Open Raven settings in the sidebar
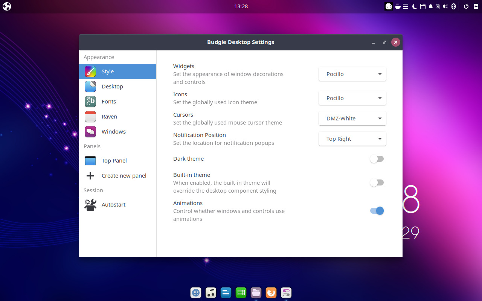 click(x=90, y=117)
